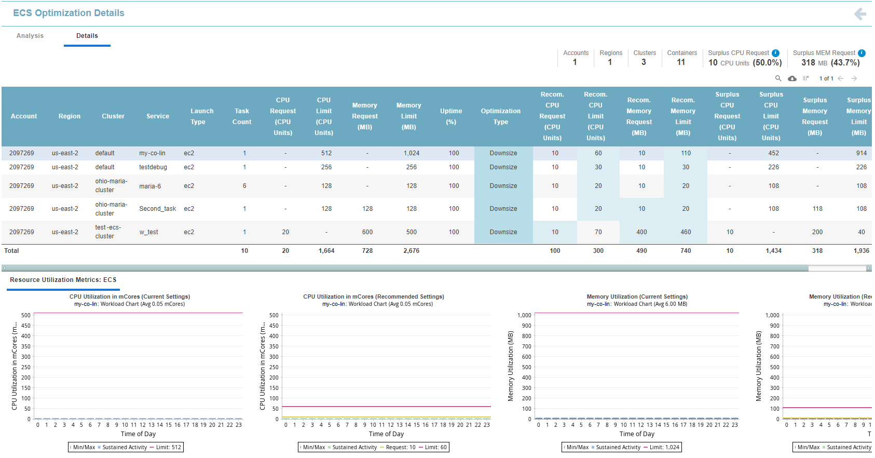Image resolution: width=875 pixels, height=458 pixels.
Task: Select the testdebug service row
Action: [x=153, y=167]
